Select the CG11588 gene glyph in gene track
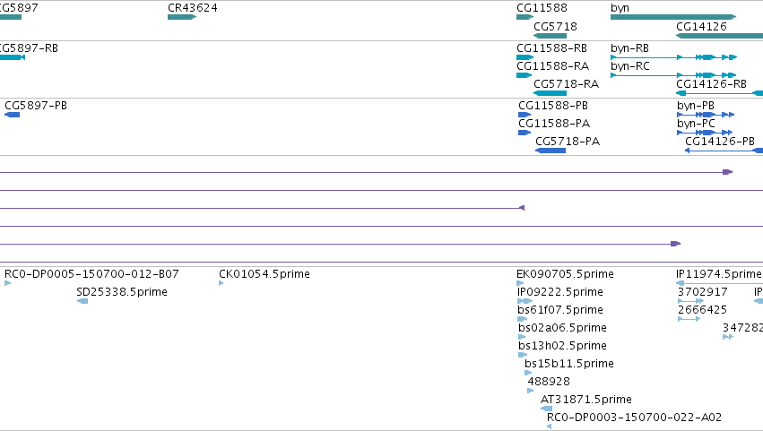 coord(525,17)
